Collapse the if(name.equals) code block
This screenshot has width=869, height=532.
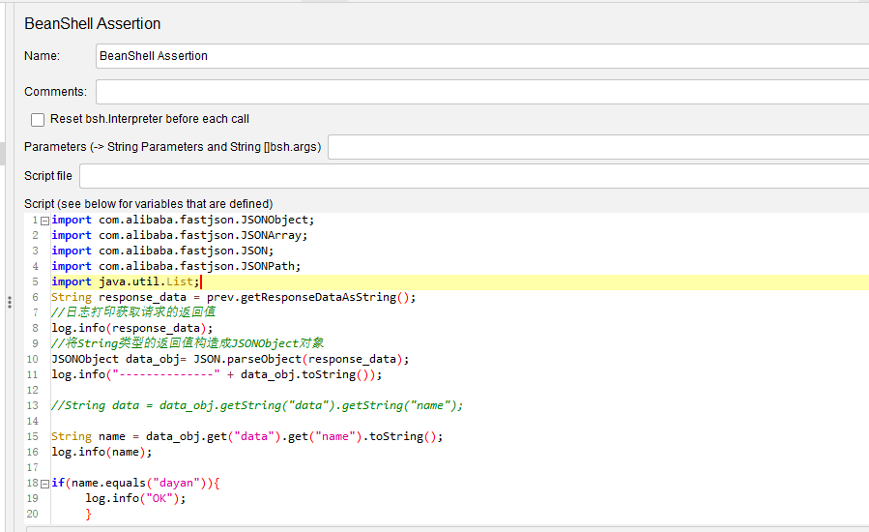tap(45, 483)
